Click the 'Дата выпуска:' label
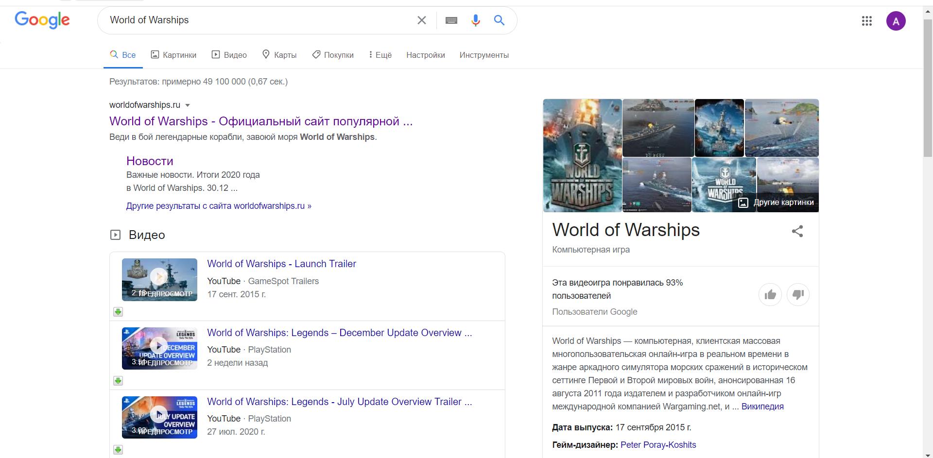The height and width of the screenshot is (458, 933). [582, 427]
